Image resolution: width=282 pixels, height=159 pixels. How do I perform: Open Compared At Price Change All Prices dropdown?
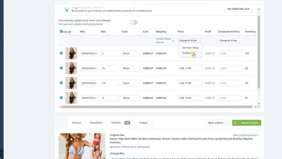230,41
